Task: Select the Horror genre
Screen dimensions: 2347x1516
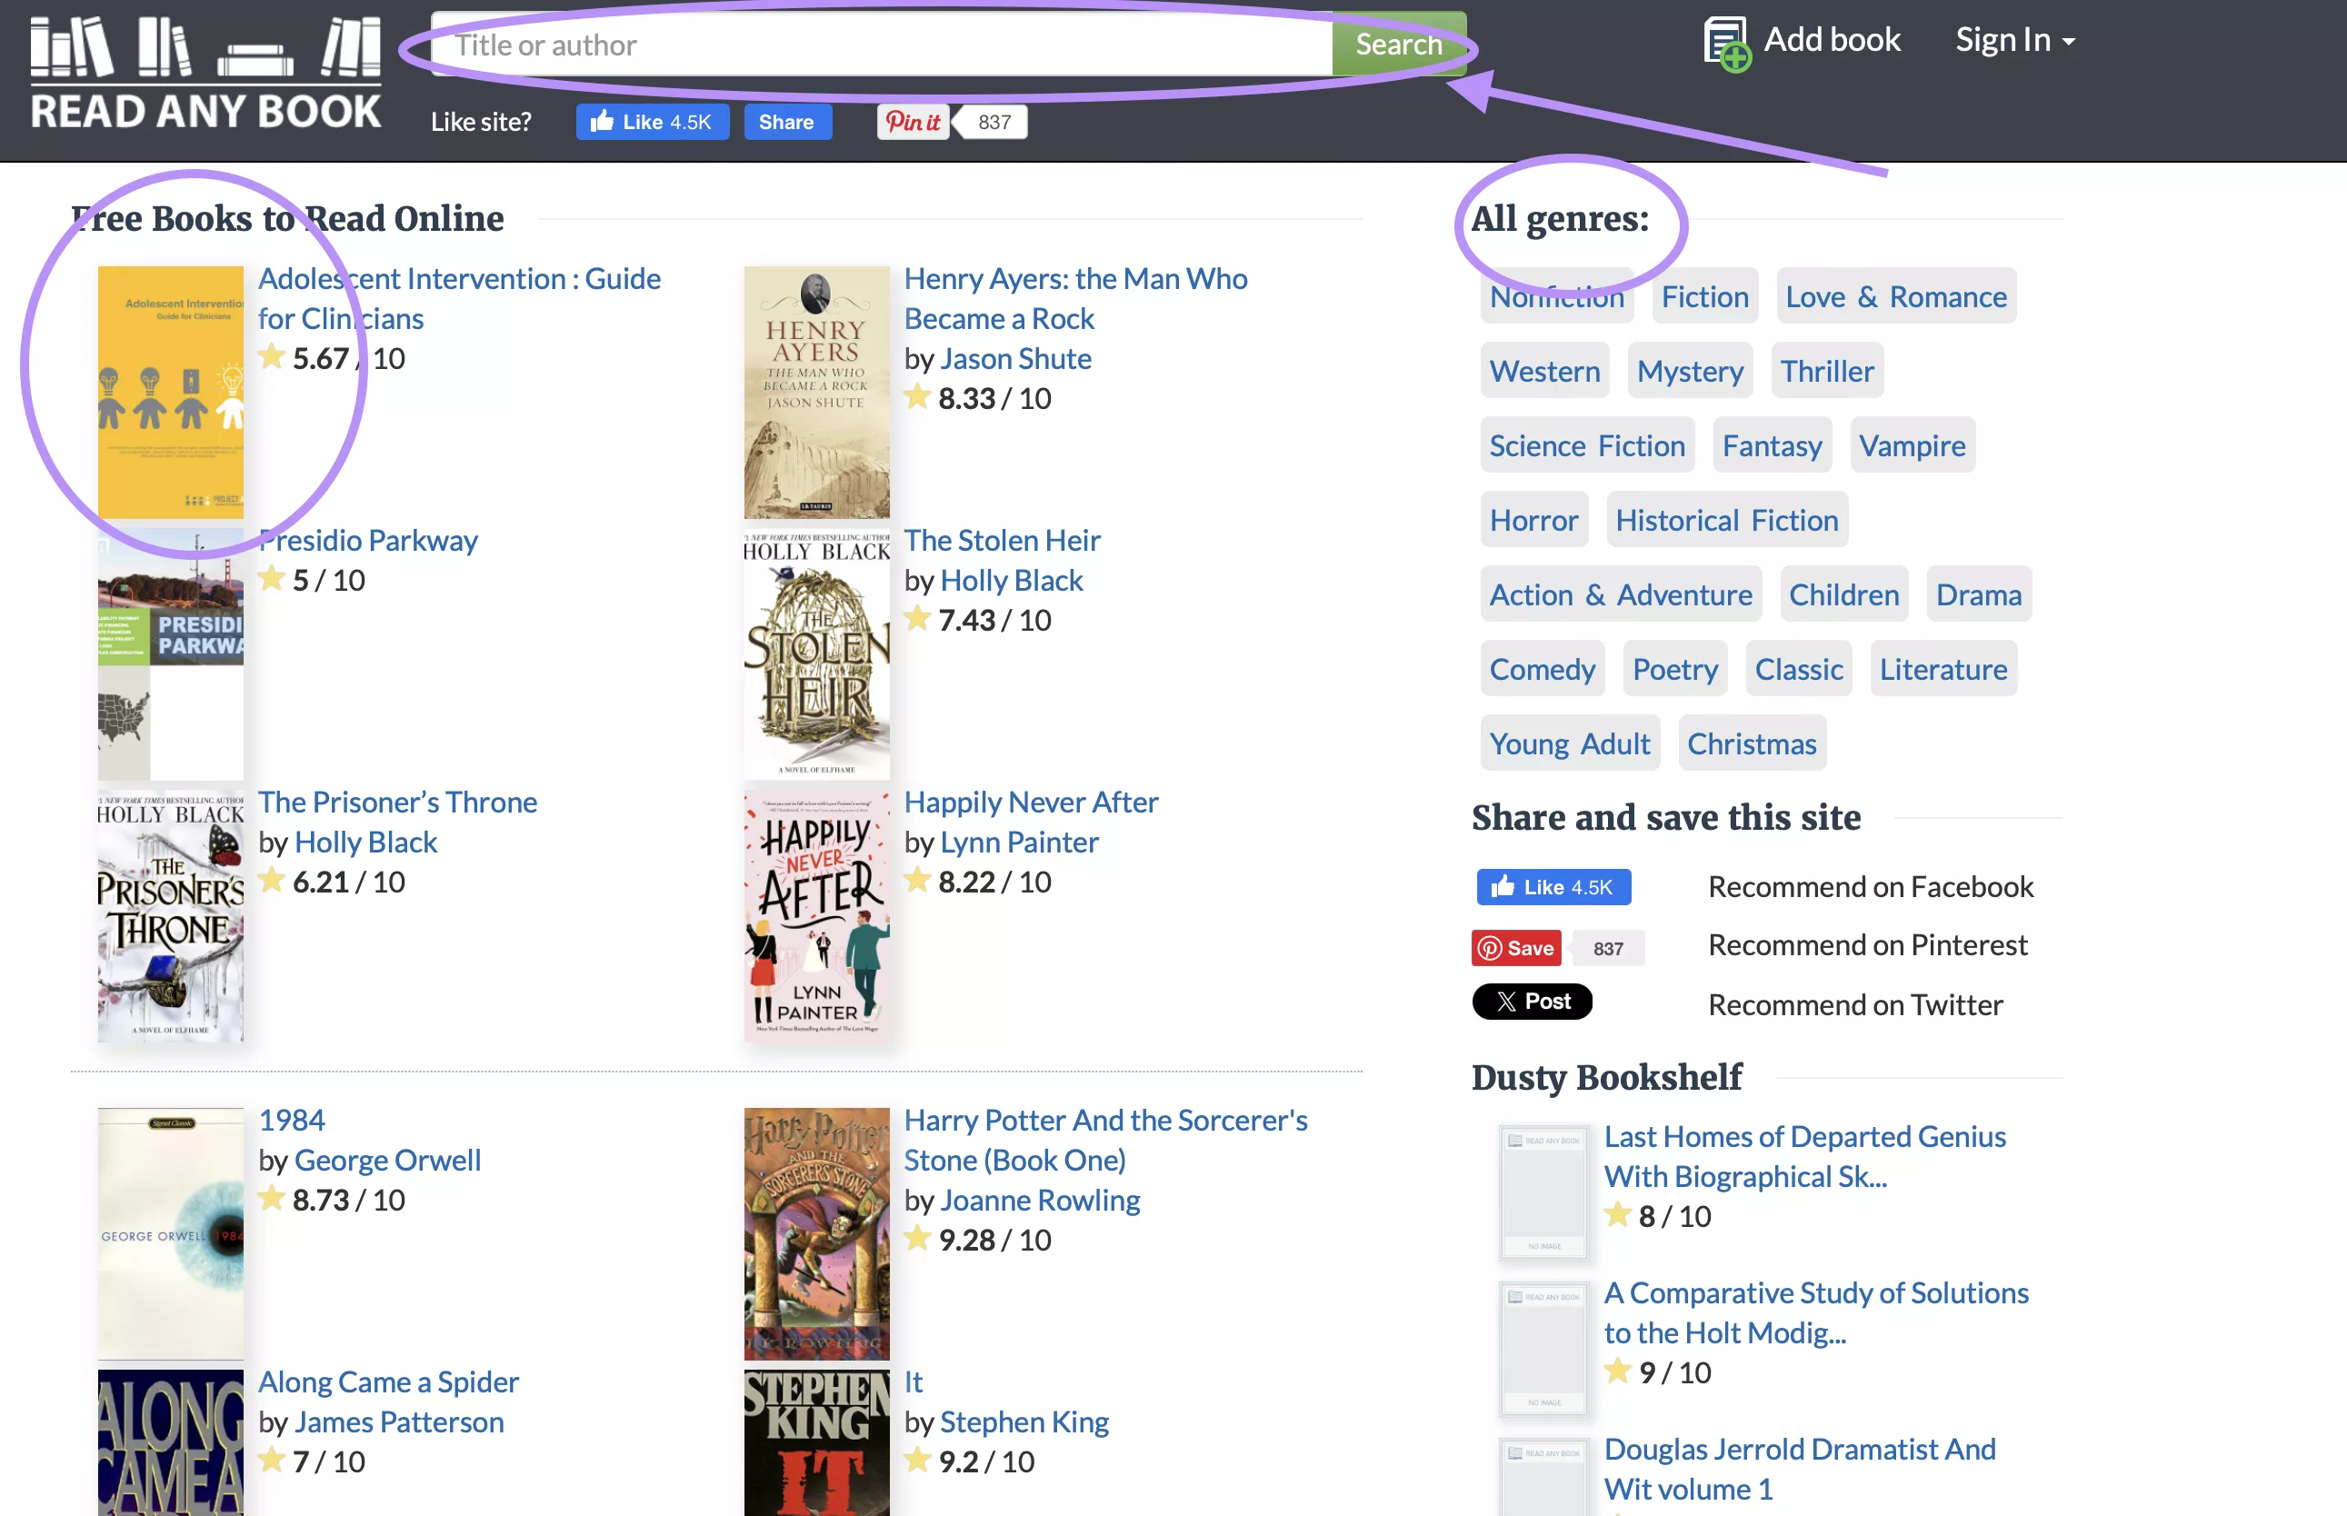Action: click(x=1533, y=520)
